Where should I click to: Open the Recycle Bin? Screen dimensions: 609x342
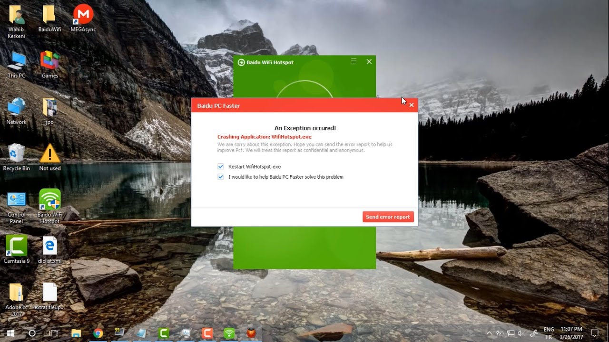click(x=17, y=158)
